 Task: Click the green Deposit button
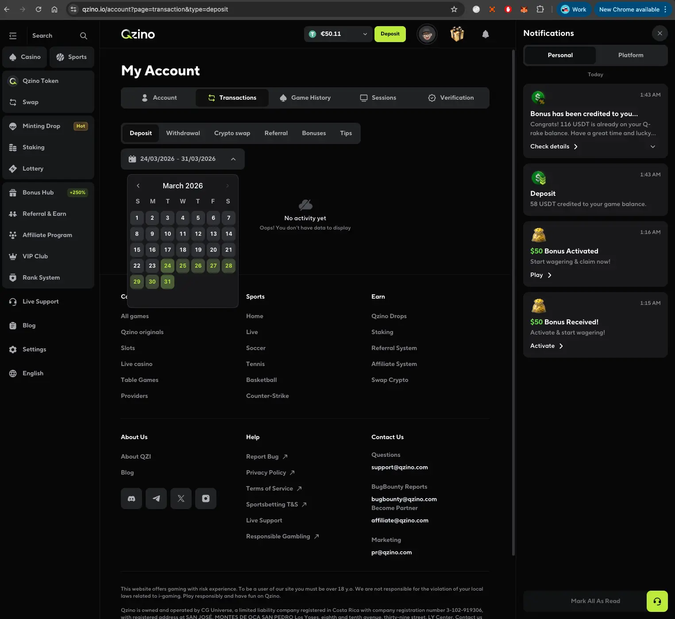tap(390, 34)
